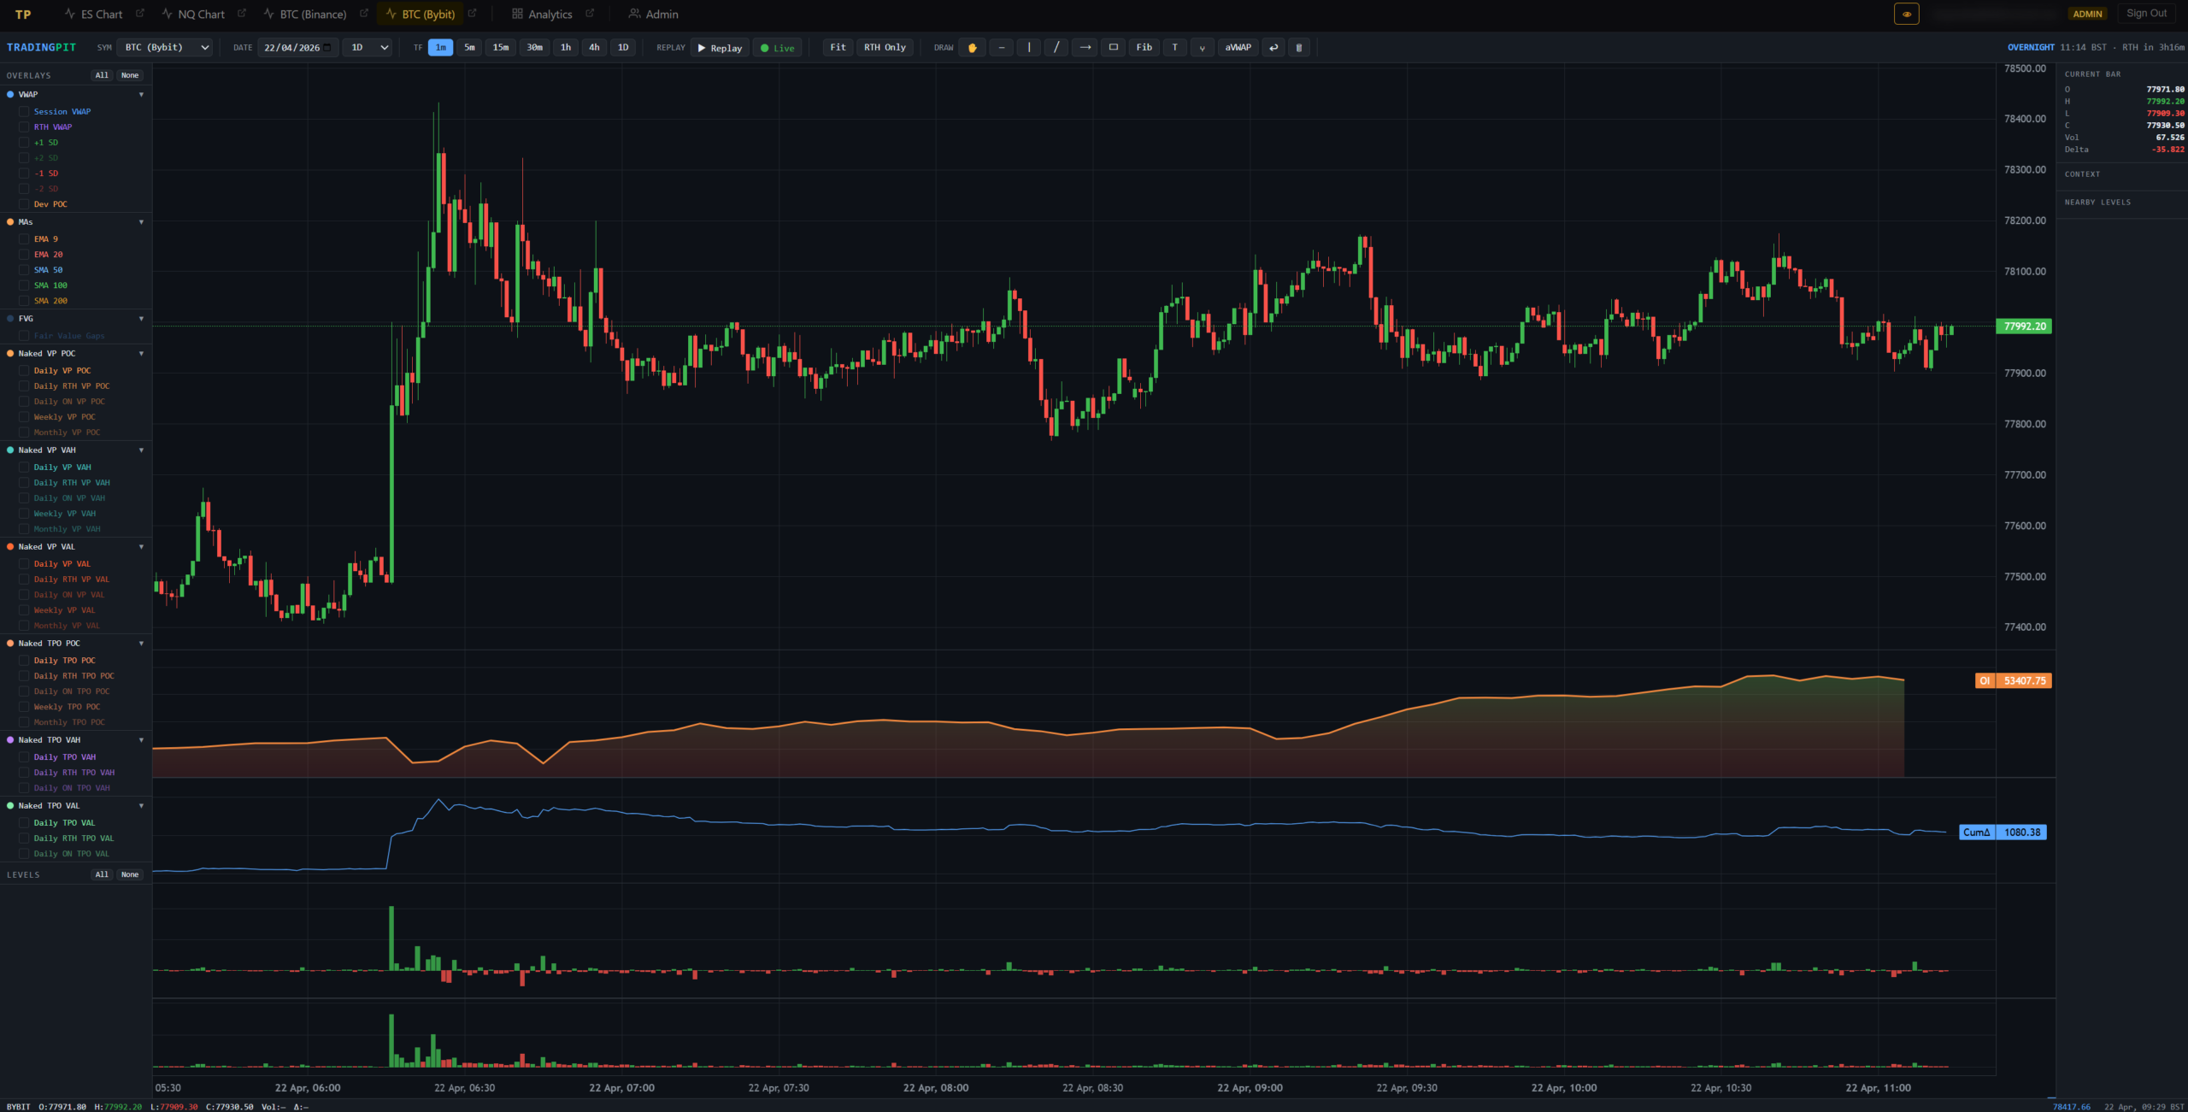Click All next to OVERLAYS
This screenshot has width=2188, height=1112.
pos(102,75)
